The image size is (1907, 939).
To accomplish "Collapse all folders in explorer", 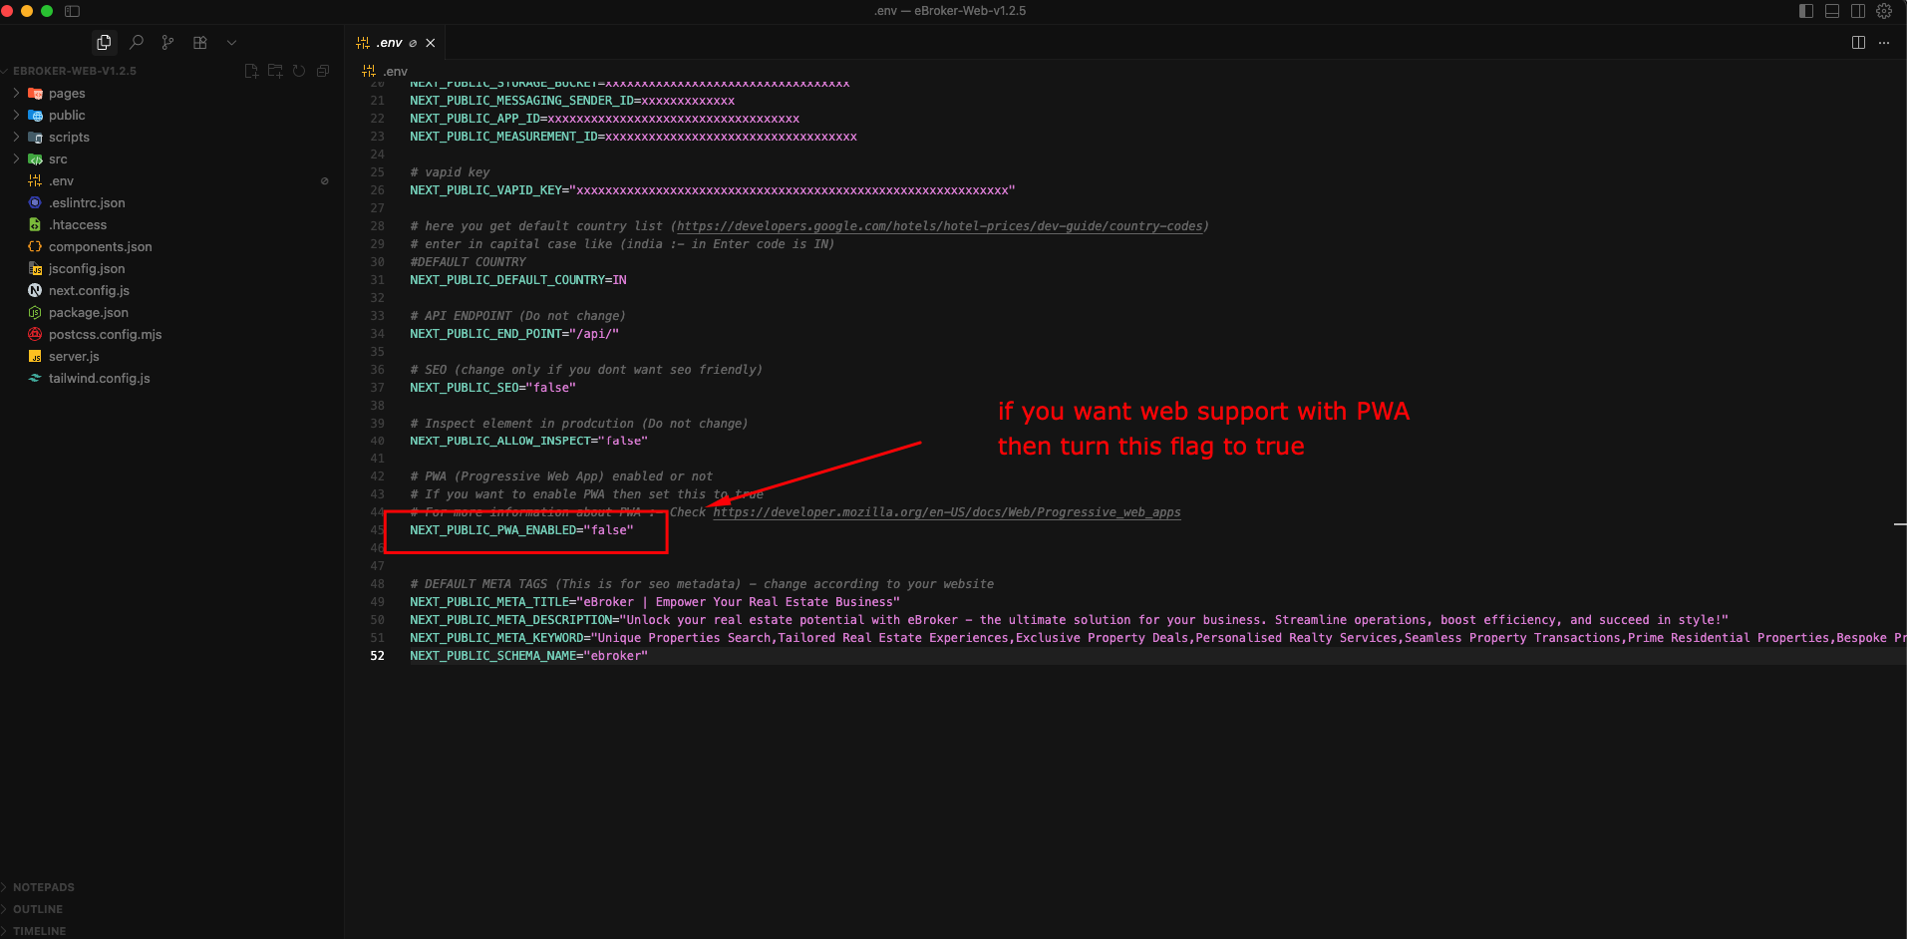I will [x=323, y=71].
